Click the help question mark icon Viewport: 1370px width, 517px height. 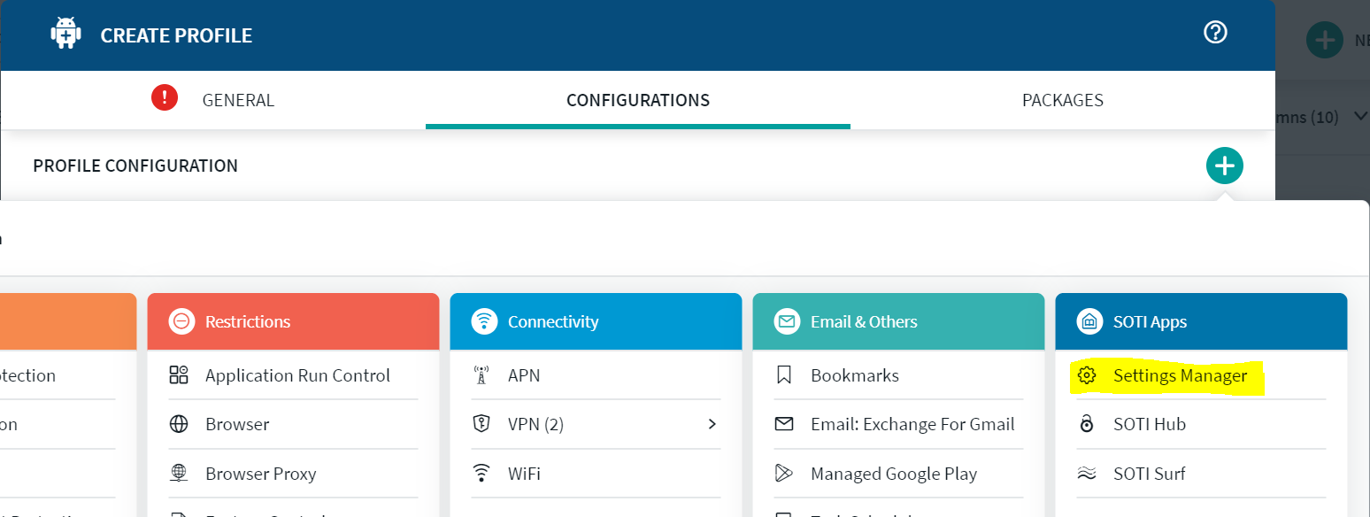click(x=1216, y=33)
